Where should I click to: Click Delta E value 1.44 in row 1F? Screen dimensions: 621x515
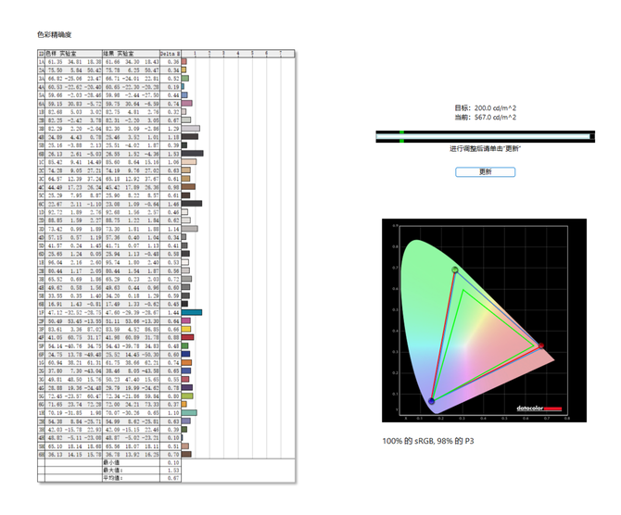[x=173, y=312]
